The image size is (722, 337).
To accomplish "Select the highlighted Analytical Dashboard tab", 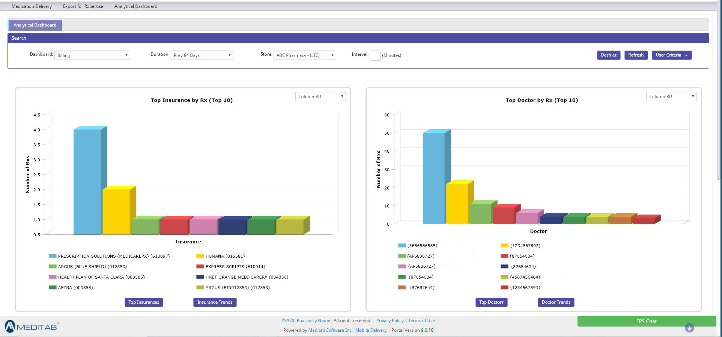I will [35, 25].
